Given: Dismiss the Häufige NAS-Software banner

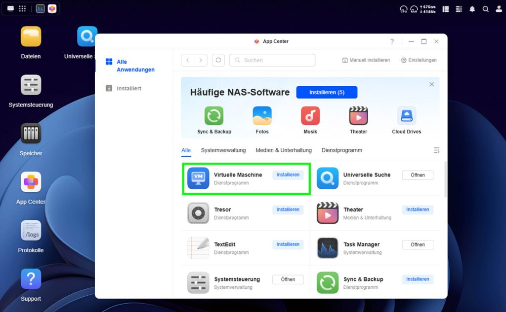Looking at the screenshot, I should [x=431, y=84].
